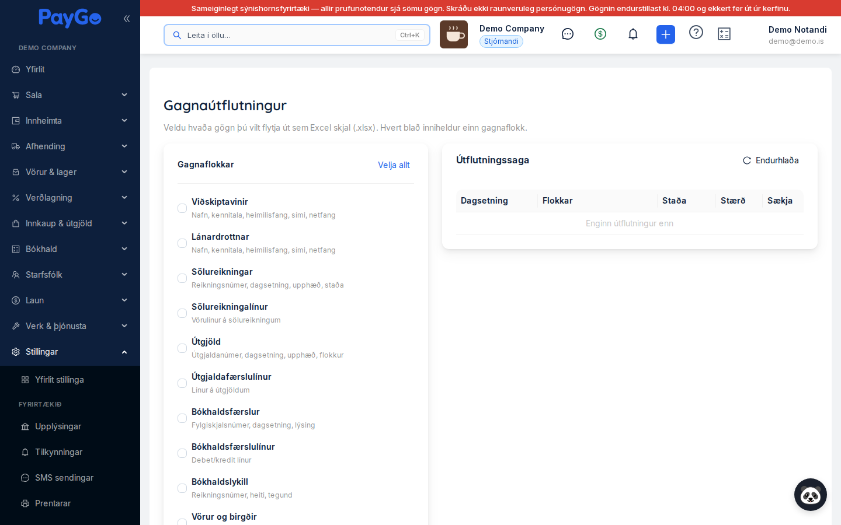Collapse the sidebar with double-chevron icon
841x525 pixels.
pyautogui.click(x=127, y=19)
